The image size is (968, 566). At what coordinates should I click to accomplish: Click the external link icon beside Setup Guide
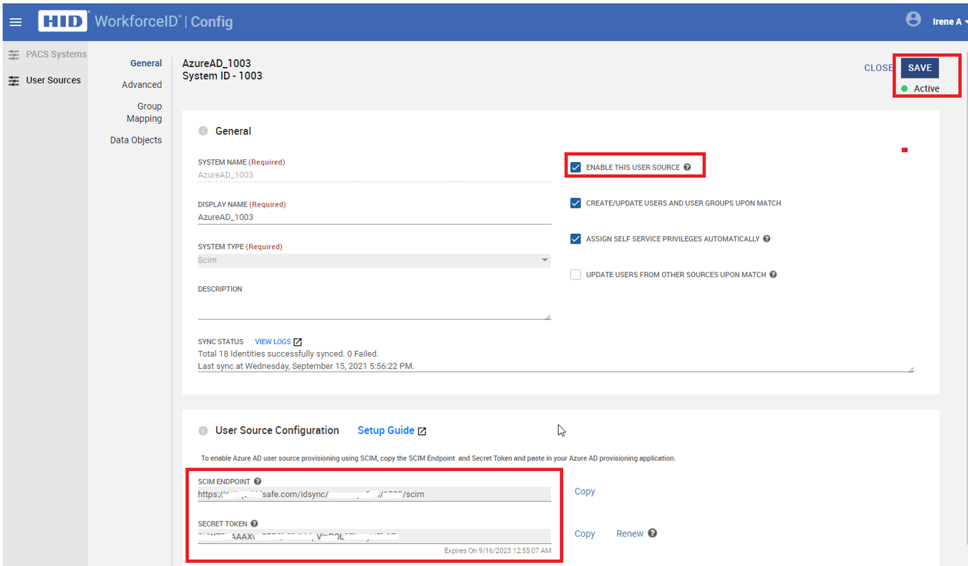click(422, 431)
